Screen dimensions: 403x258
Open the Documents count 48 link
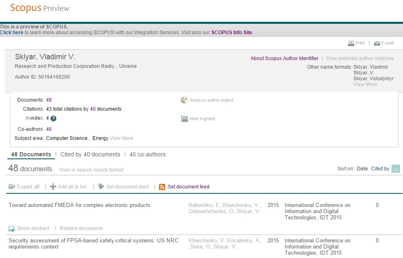click(x=49, y=100)
